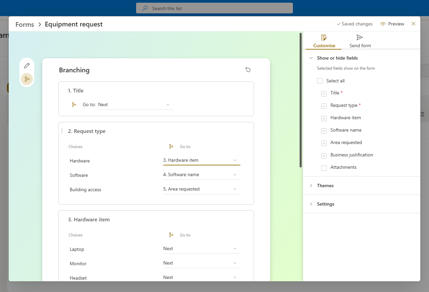Toggle the Select all checkbox
The image size is (429, 292).
tap(320, 81)
